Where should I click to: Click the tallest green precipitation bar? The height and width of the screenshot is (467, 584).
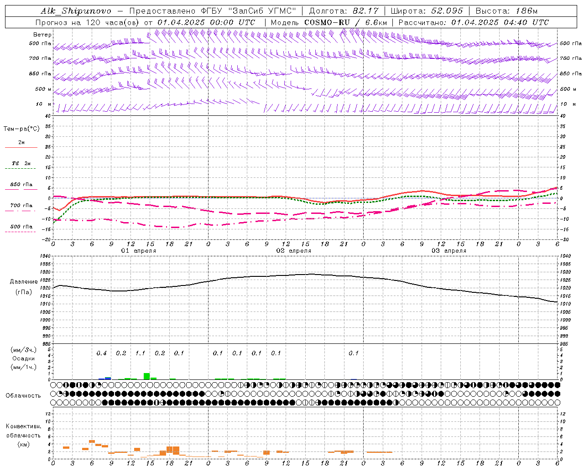pyautogui.click(x=146, y=376)
